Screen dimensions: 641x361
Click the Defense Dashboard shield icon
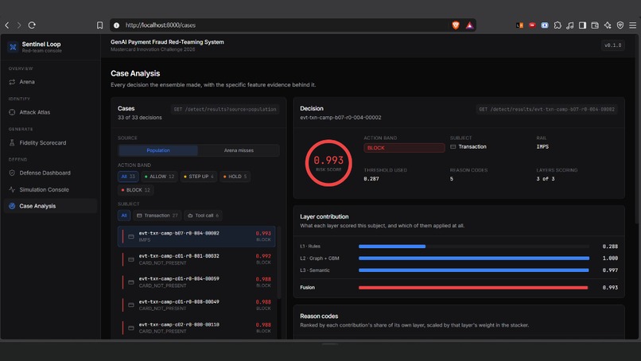click(x=12, y=173)
